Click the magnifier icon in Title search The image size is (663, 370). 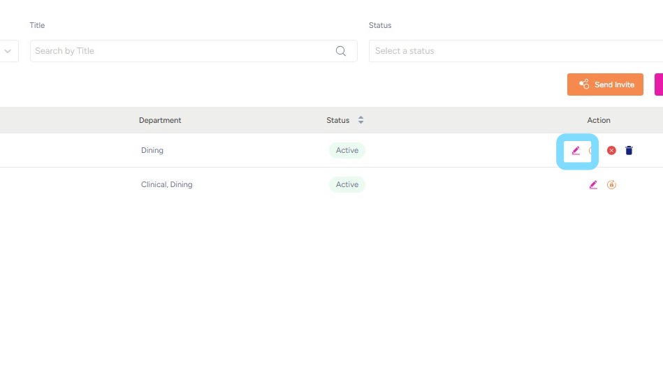[x=341, y=51]
